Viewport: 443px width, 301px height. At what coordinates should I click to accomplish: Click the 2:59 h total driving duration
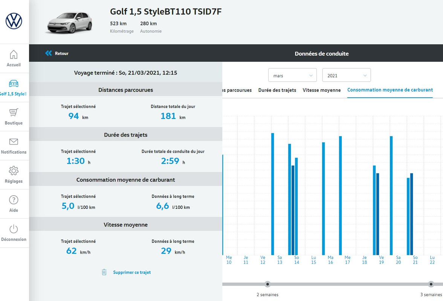(173, 161)
